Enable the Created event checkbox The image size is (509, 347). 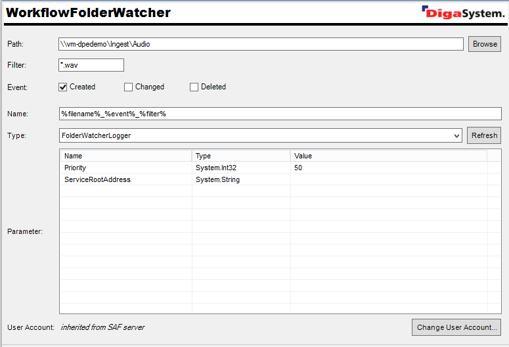(63, 87)
